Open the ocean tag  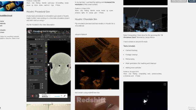coord(111,10)
